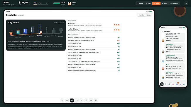
Task: Toggle Autopilot mode in the top bar
Action: tap(174, 4)
